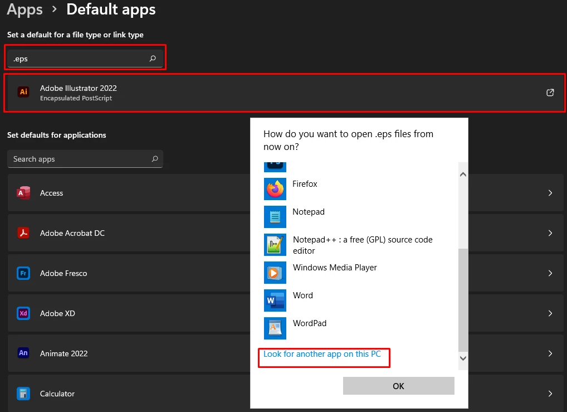Click the magnifier icon in Search apps box
567x412 pixels.
pyautogui.click(x=155, y=158)
